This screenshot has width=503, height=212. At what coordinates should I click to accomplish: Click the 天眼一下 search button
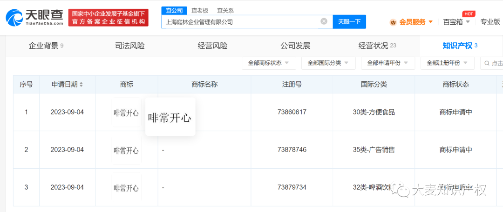click(x=349, y=21)
